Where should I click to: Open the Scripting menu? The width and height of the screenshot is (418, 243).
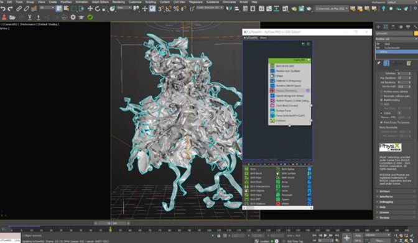tap(151, 2)
